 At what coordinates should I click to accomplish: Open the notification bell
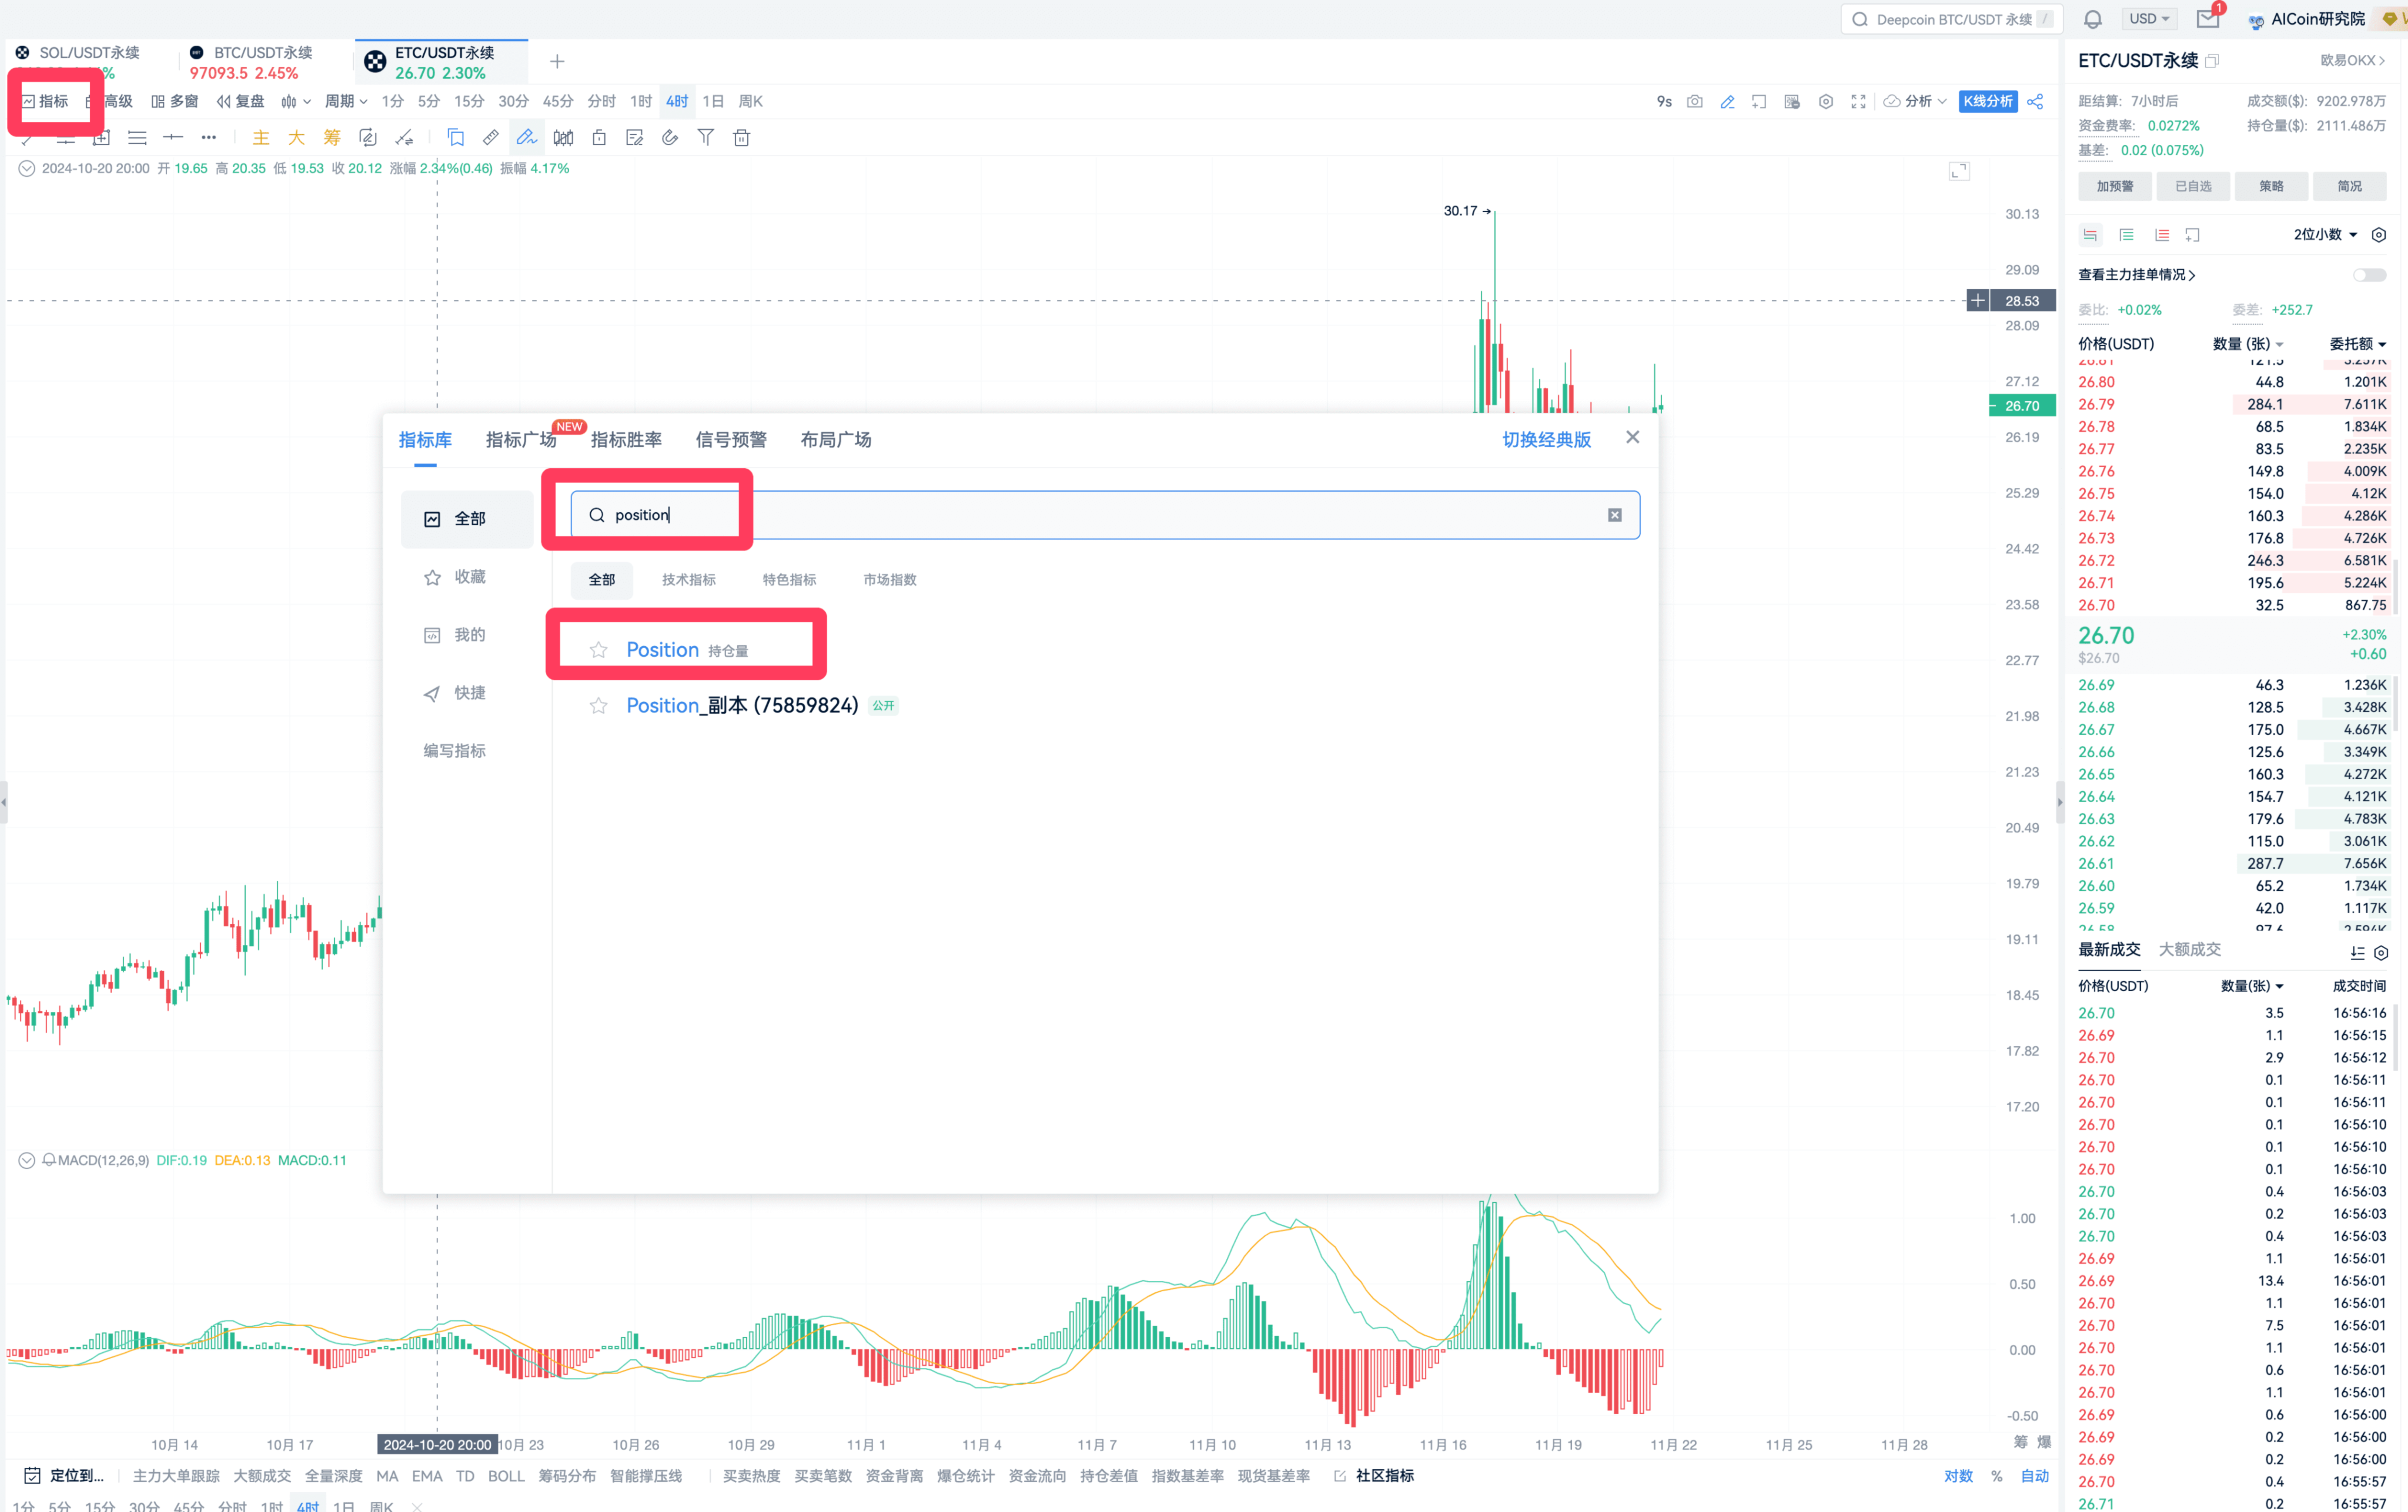point(2092,19)
